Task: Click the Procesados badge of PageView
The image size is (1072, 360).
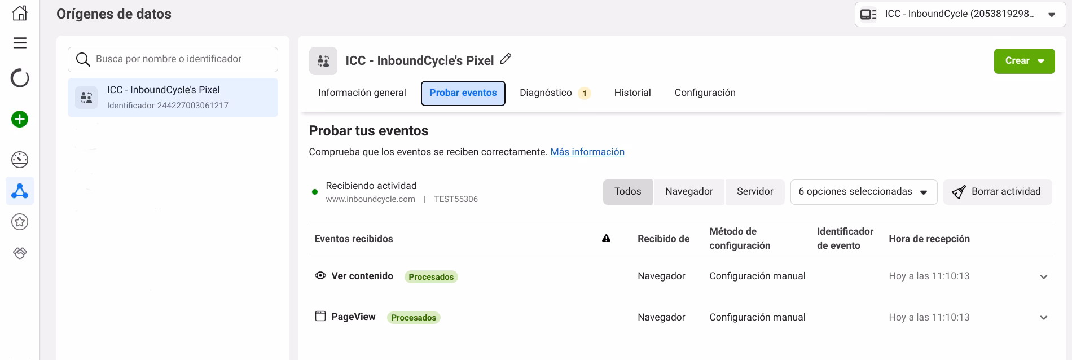Action: pyautogui.click(x=414, y=317)
